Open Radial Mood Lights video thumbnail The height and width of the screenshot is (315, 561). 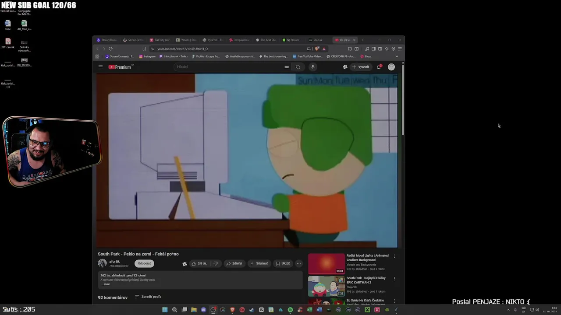327,264
